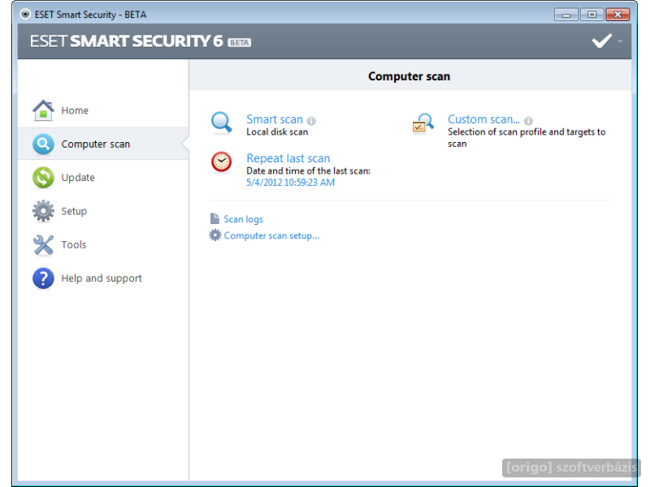Start a Smart scan
650x487 pixels.
275,119
